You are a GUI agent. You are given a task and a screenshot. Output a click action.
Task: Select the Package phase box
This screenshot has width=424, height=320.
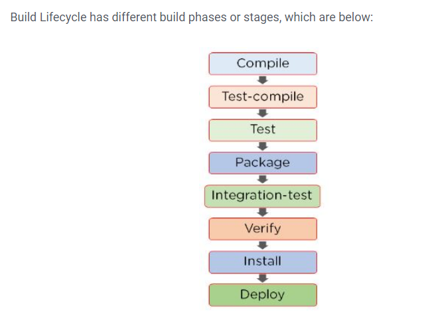(x=263, y=163)
